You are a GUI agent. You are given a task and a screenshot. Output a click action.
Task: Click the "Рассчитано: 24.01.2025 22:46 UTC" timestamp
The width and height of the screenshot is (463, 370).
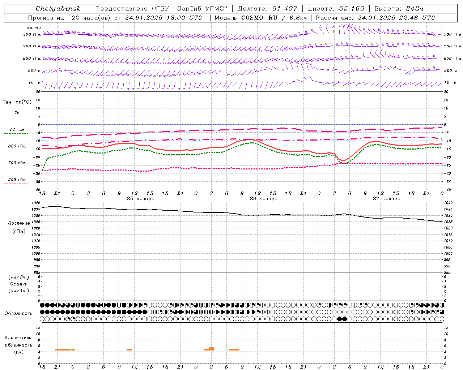coord(375,18)
